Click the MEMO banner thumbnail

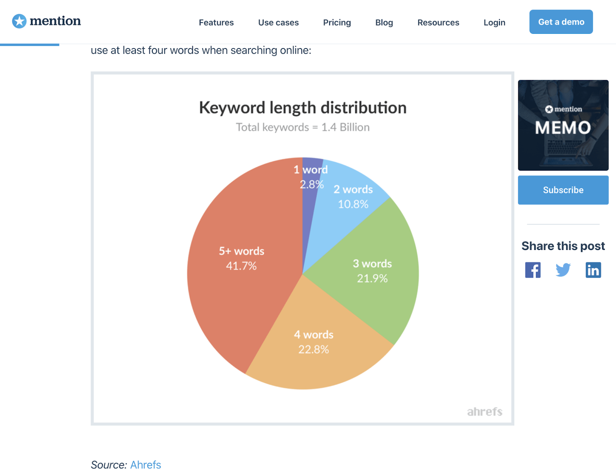[x=563, y=125]
